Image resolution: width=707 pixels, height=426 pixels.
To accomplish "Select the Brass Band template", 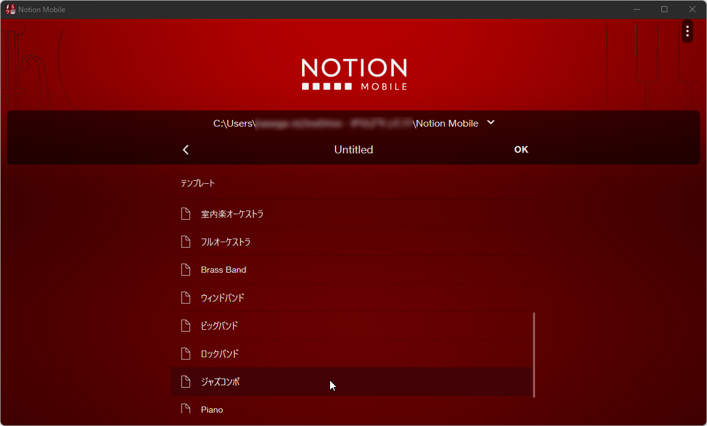I will tap(352, 270).
